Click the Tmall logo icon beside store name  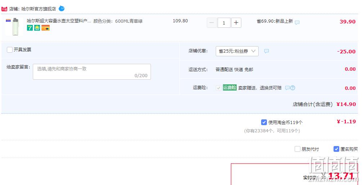(x=4, y=9)
